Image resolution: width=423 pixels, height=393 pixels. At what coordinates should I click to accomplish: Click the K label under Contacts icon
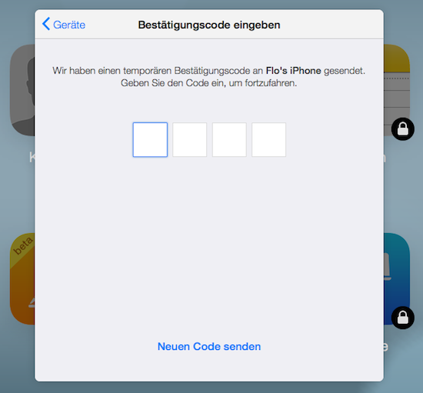[32, 157]
